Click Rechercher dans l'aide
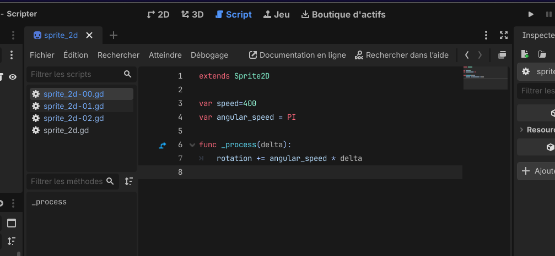This screenshot has width=555, height=256. (x=402, y=55)
